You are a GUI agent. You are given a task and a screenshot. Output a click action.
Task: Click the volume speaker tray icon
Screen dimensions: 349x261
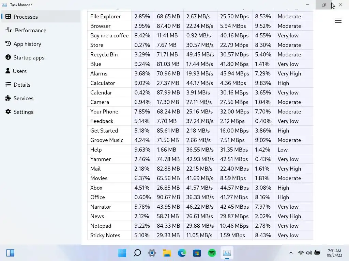tap(309, 253)
